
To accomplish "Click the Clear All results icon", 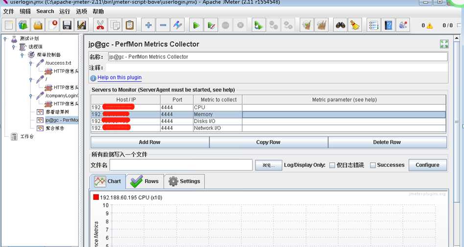I will (x=322, y=25).
